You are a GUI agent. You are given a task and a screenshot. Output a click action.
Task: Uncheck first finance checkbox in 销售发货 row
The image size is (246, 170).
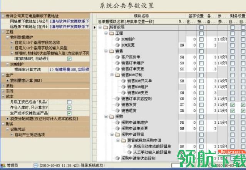click(x=233, y=105)
